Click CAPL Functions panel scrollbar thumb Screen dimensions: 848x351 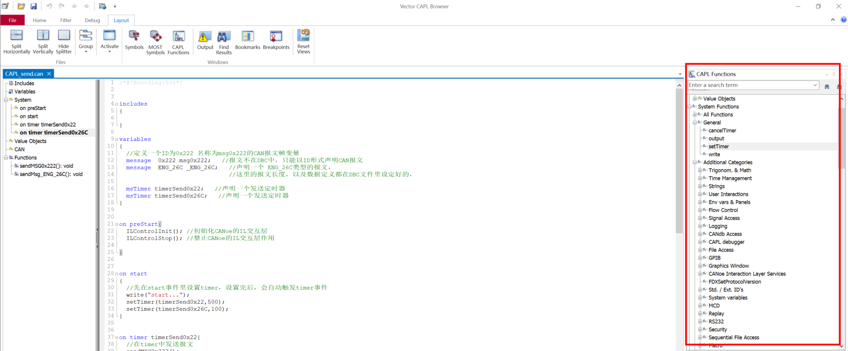tap(842, 138)
